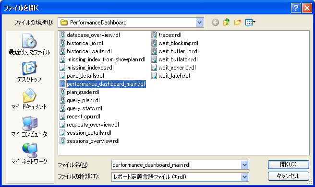Select traces.rdl file name
Image resolution: width=315 pixels, height=187 pixels.
pyautogui.click(x=170, y=35)
